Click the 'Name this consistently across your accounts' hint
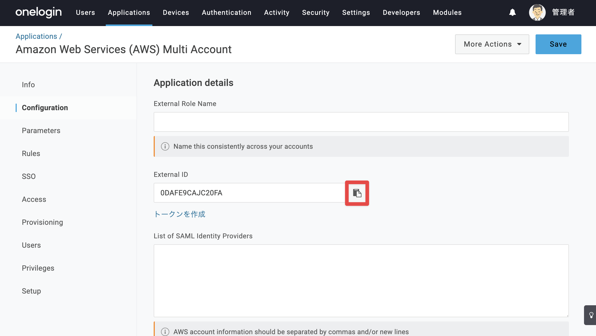Viewport: 596px width, 336px height. click(x=243, y=146)
